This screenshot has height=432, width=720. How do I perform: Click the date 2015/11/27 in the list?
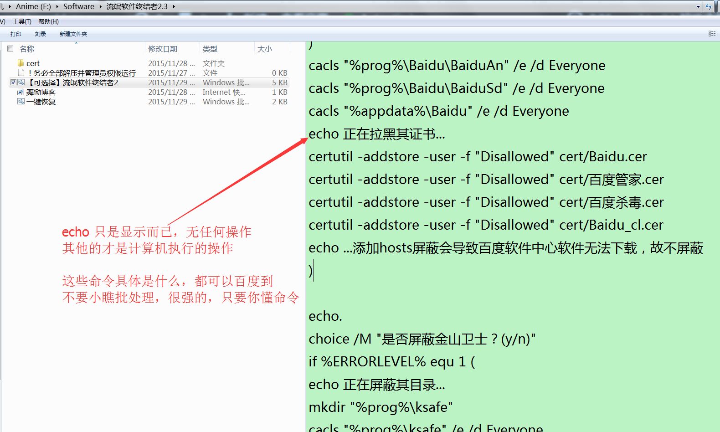[171, 73]
